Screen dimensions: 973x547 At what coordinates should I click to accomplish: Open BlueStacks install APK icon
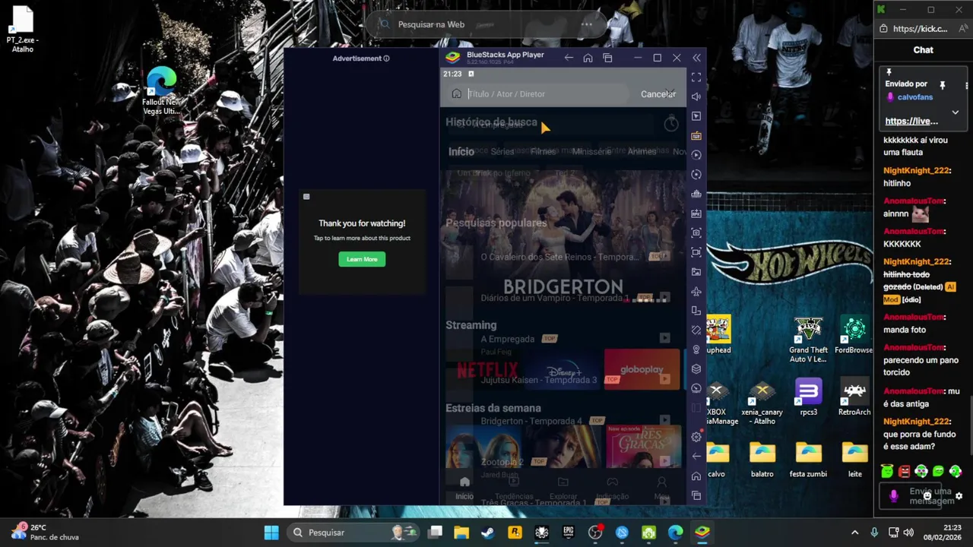point(696,213)
